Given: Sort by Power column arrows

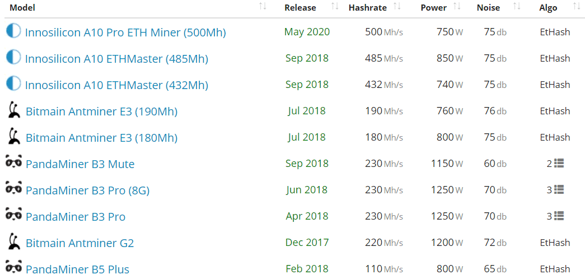Looking at the screenshot, I should [457, 7].
